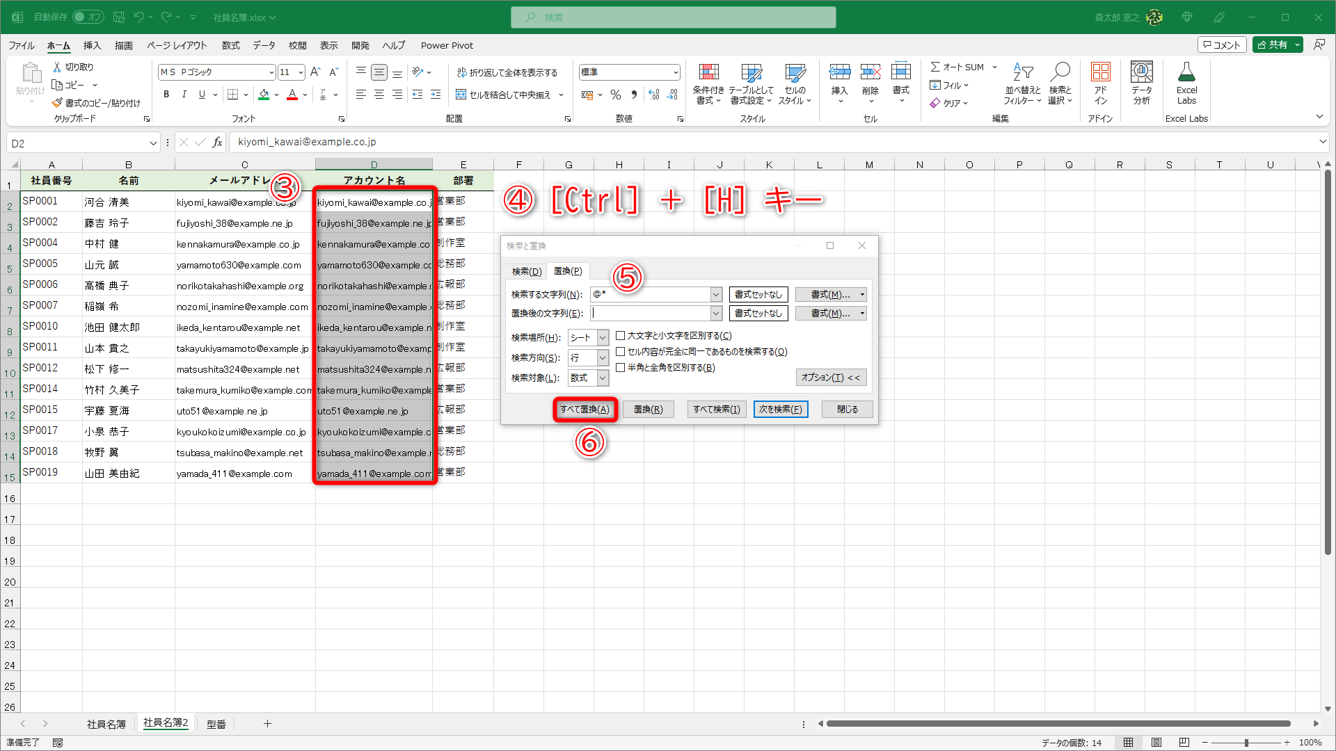
Task: Check 大文字と小文字を区別する option
Action: 620,336
